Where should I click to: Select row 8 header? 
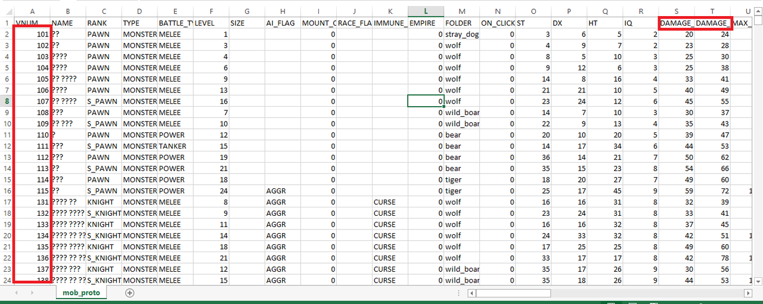coord(7,101)
